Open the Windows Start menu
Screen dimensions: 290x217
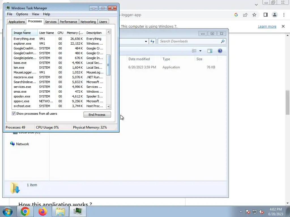7,211
